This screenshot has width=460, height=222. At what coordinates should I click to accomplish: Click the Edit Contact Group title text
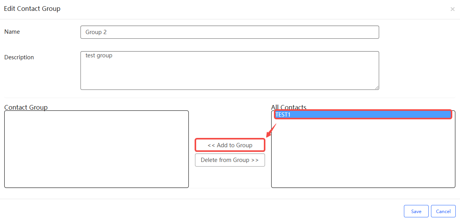click(32, 9)
